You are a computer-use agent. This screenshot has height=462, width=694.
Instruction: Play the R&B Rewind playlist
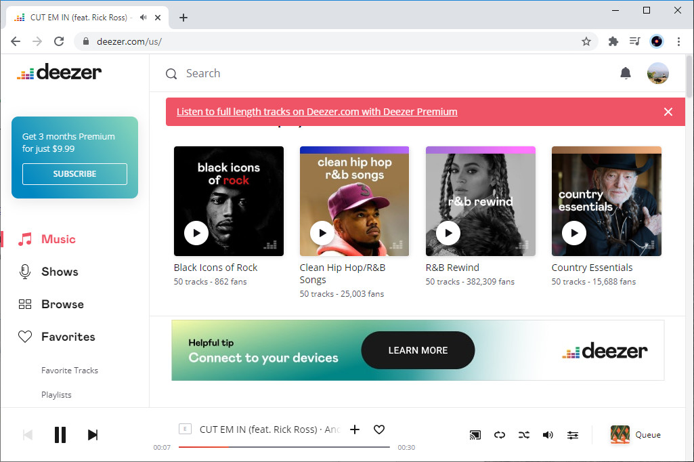coord(448,233)
